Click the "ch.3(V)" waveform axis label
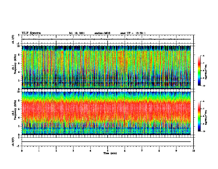This screenshot has width=218, height=169. (13, 142)
